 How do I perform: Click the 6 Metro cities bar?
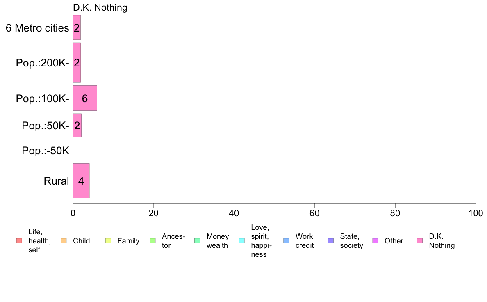pos(77,27)
